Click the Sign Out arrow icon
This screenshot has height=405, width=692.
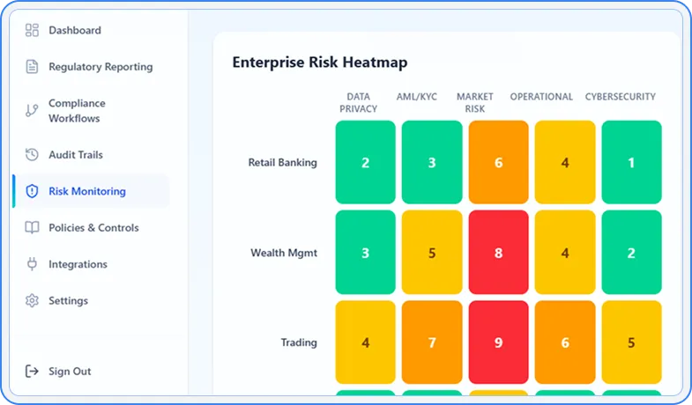[x=33, y=372]
